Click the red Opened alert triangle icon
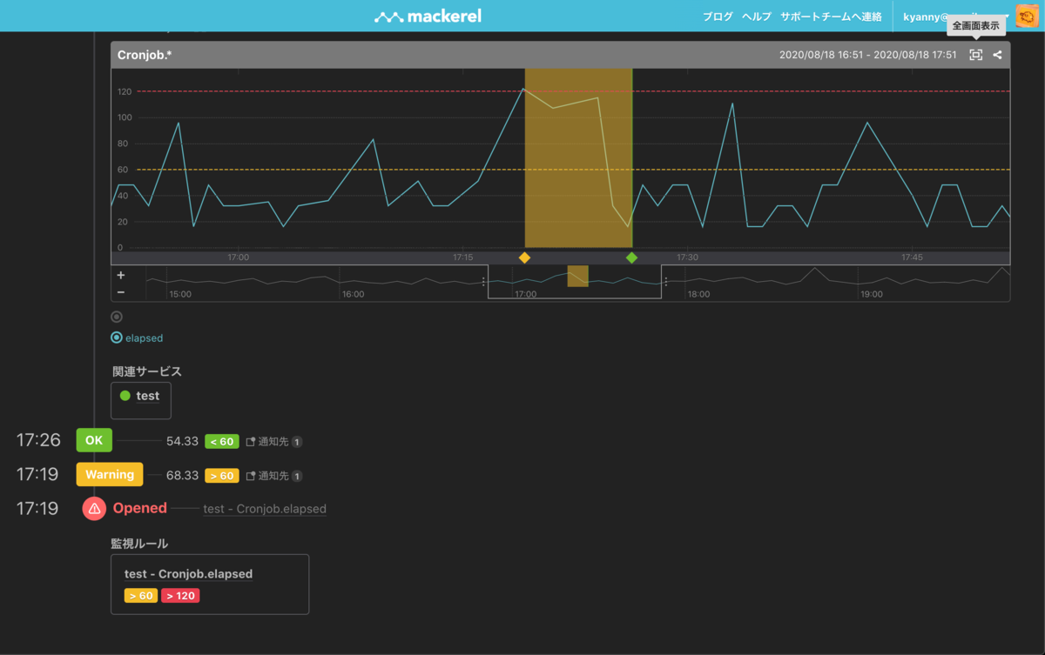Viewport: 1045px width, 655px height. [94, 508]
